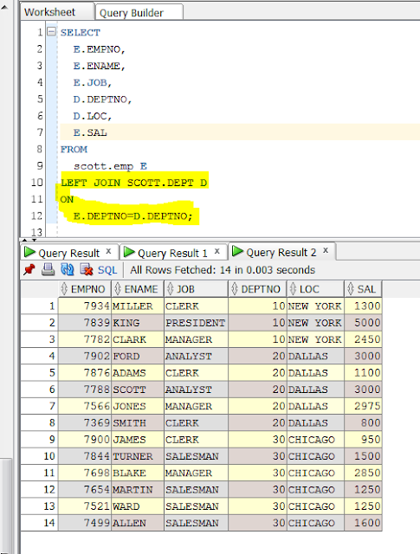Click the green icon on Query Result 1 tab
Image resolution: width=420 pixels, height=554 pixels.
(x=129, y=253)
